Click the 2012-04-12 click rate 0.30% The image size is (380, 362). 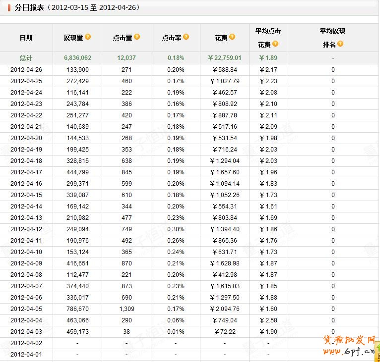(176, 229)
